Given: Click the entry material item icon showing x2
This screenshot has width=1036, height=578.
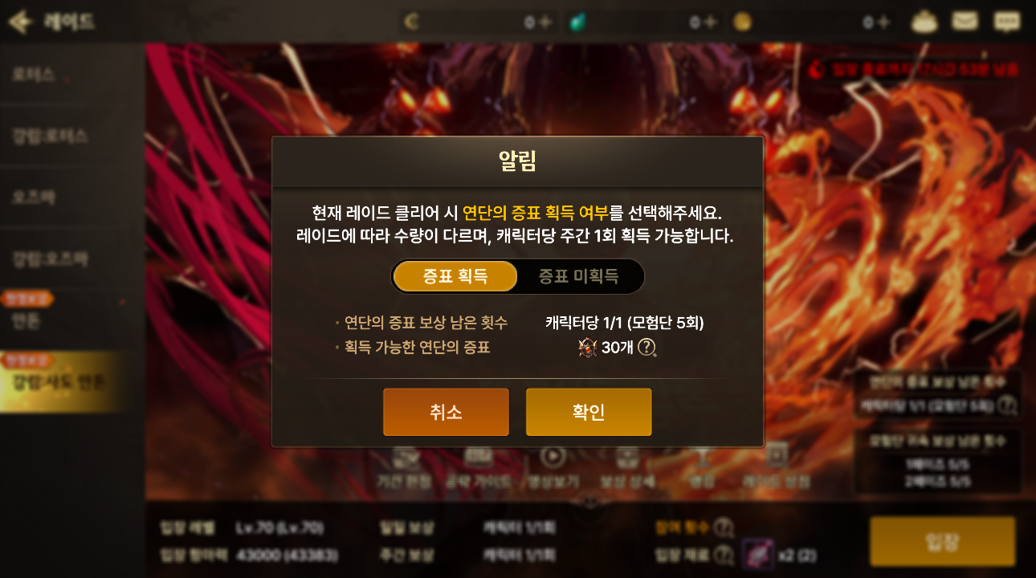Looking at the screenshot, I should click(757, 554).
